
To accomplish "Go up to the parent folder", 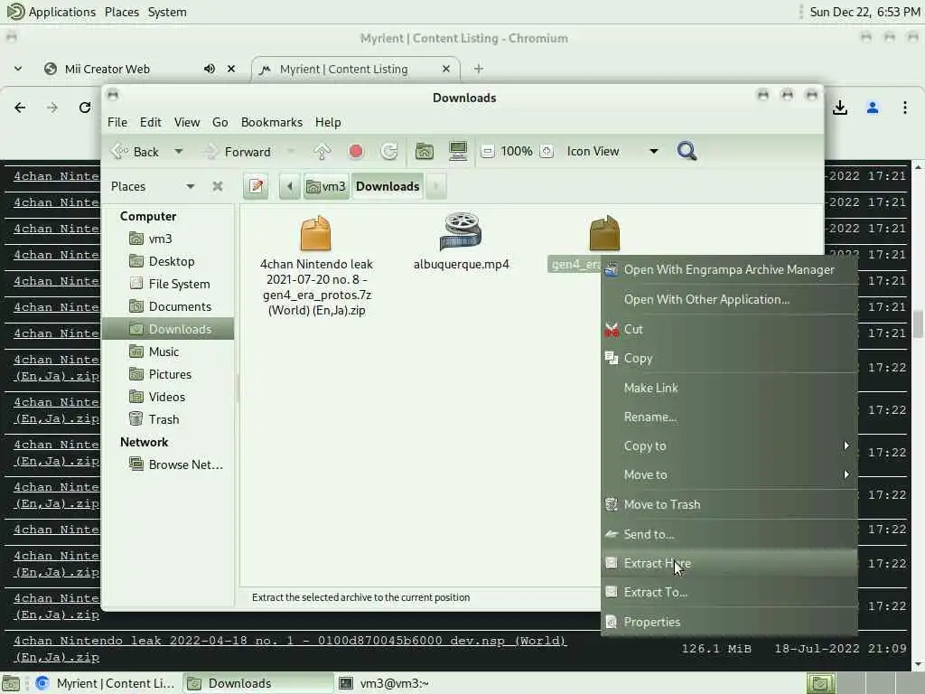I will pos(322,152).
